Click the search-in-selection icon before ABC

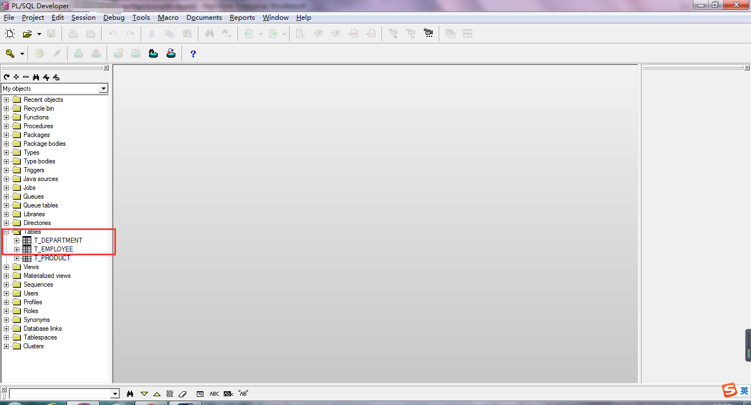pos(200,394)
